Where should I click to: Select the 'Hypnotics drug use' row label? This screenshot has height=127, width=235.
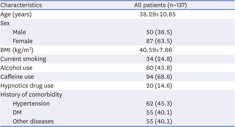[x=27, y=86]
